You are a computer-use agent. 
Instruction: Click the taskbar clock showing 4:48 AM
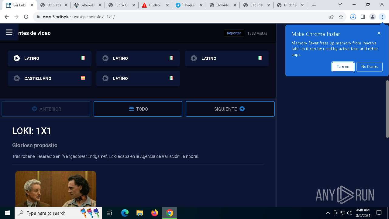pyautogui.click(x=363, y=213)
